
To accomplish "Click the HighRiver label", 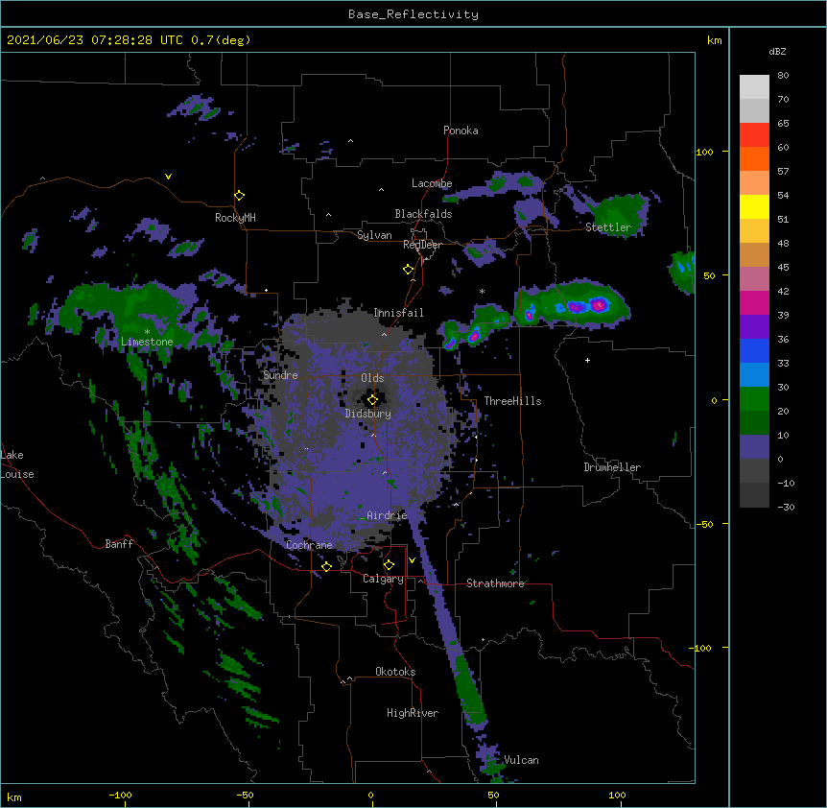I will (x=413, y=713).
